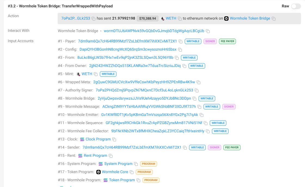Viewport: 305px width, 187px height.
Task: Copy the wormDTUJ6AWPNvk59 program address
Action: pyautogui.click(x=208, y=31)
